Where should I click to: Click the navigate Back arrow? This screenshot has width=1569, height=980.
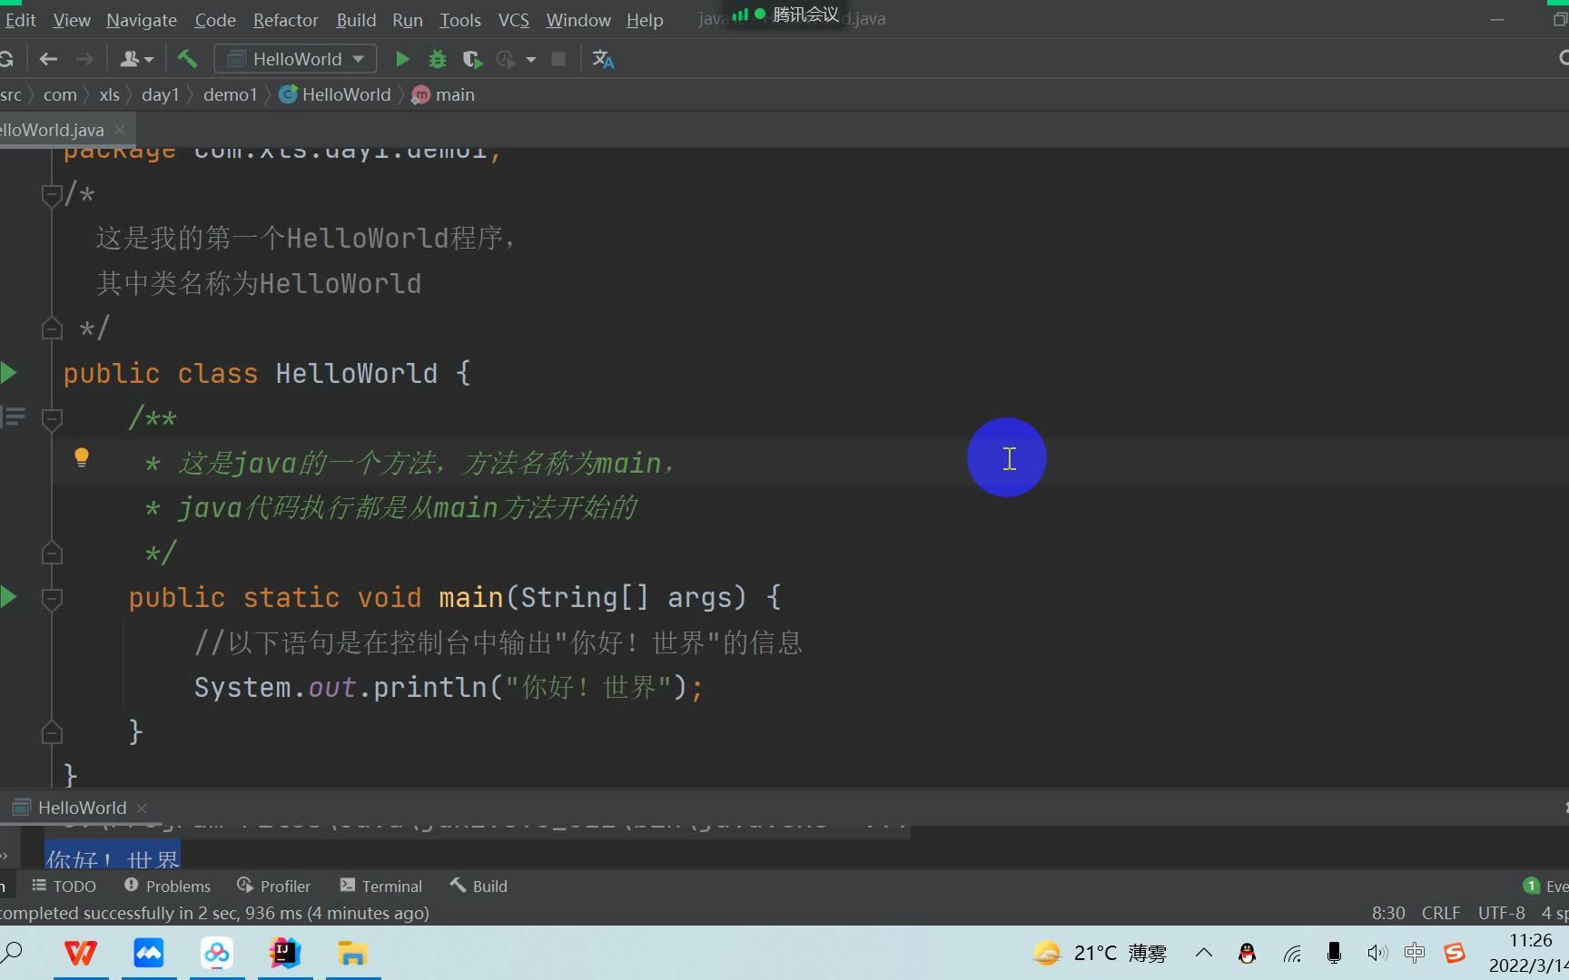coord(48,59)
